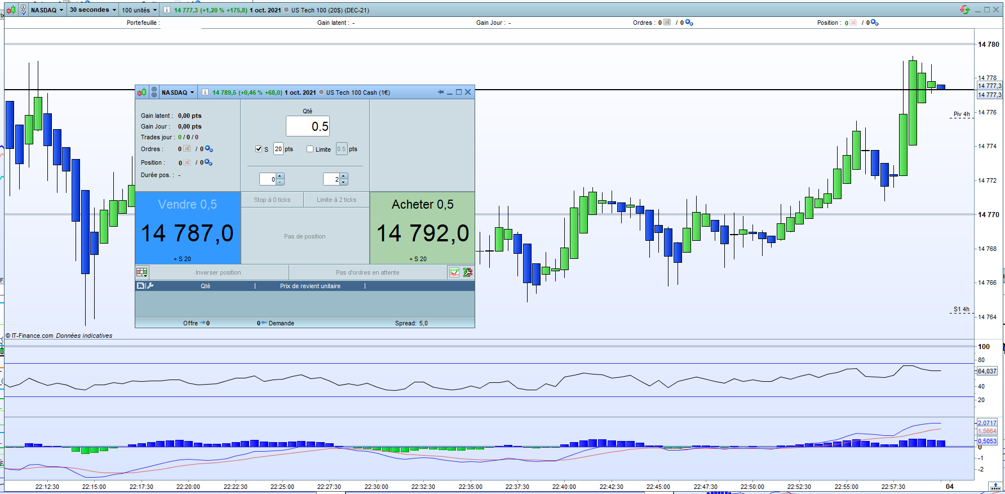Image resolution: width=1005 pixels, height=494 pixels.
Task: Click the link-group icon in the main chart toolbar
Action: [x=24, y=10]
